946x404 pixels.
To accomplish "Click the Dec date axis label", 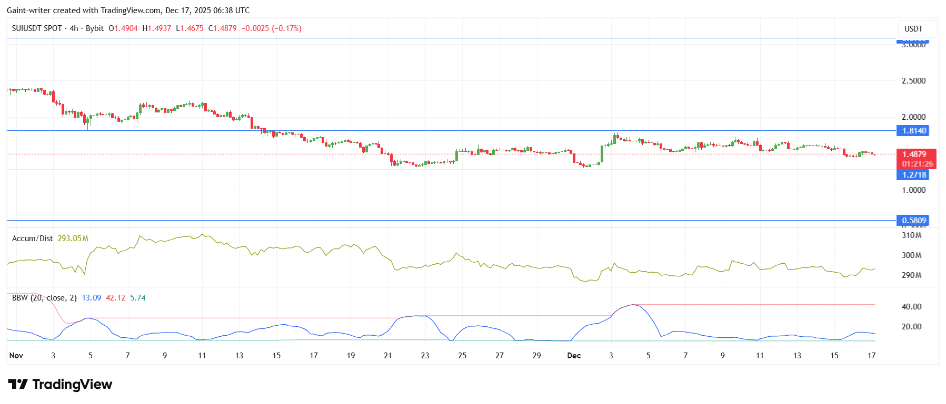I will tap(574, 356).
